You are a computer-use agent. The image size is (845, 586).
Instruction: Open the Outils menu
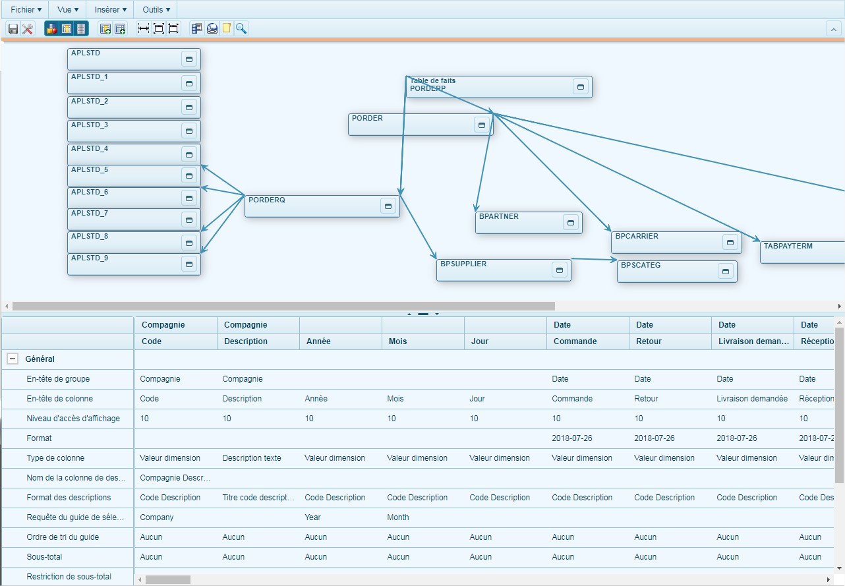click(156, 10)
